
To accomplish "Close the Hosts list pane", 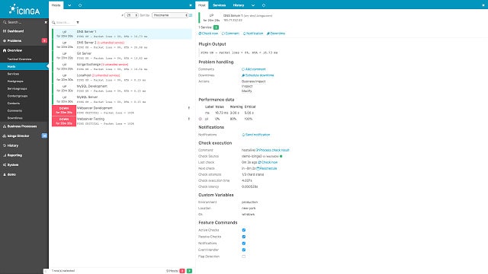I will tap(191, 5).
